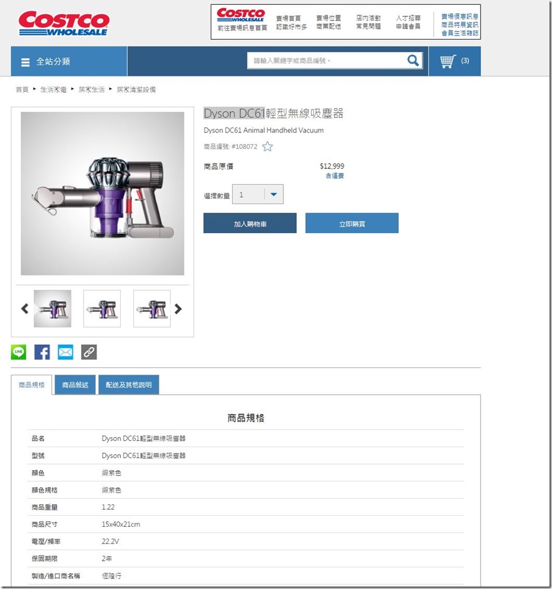Screen dimensions: 552x589
Task: Add product to favorites with star icon
Action: click(x=267, y=146)
